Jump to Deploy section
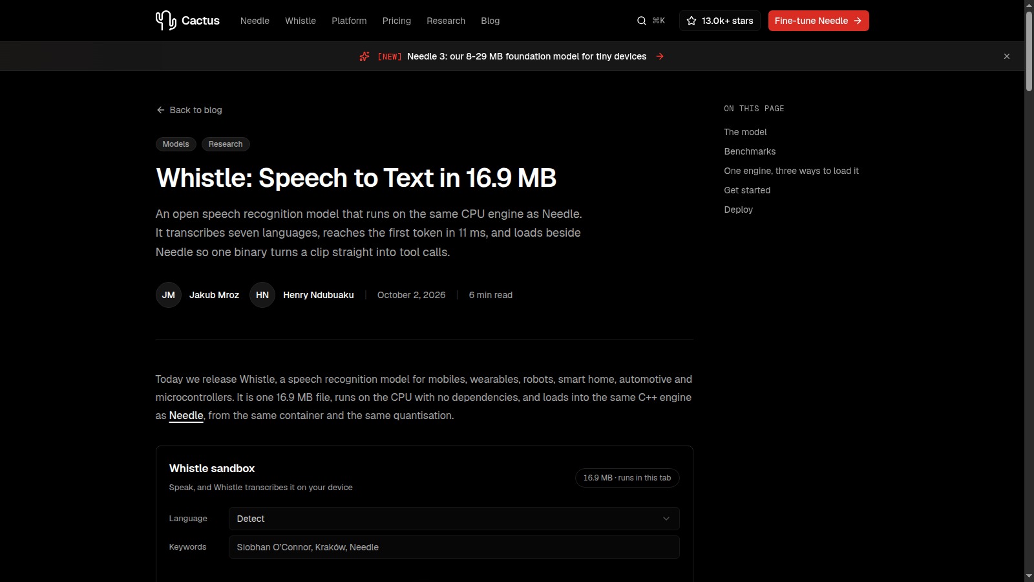Viewport: 1034px width, 582px height. [x=738, y=210]
